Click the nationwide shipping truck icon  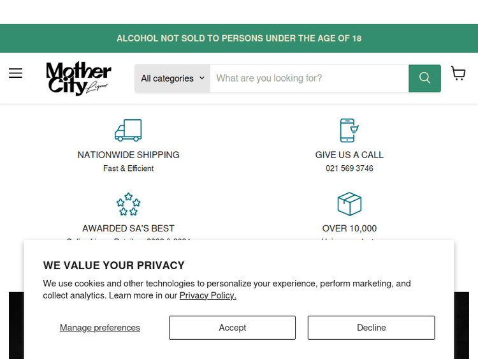[x=128, y=130]
